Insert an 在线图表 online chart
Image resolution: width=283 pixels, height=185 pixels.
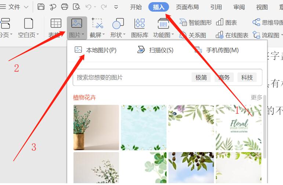coord(232,35)
